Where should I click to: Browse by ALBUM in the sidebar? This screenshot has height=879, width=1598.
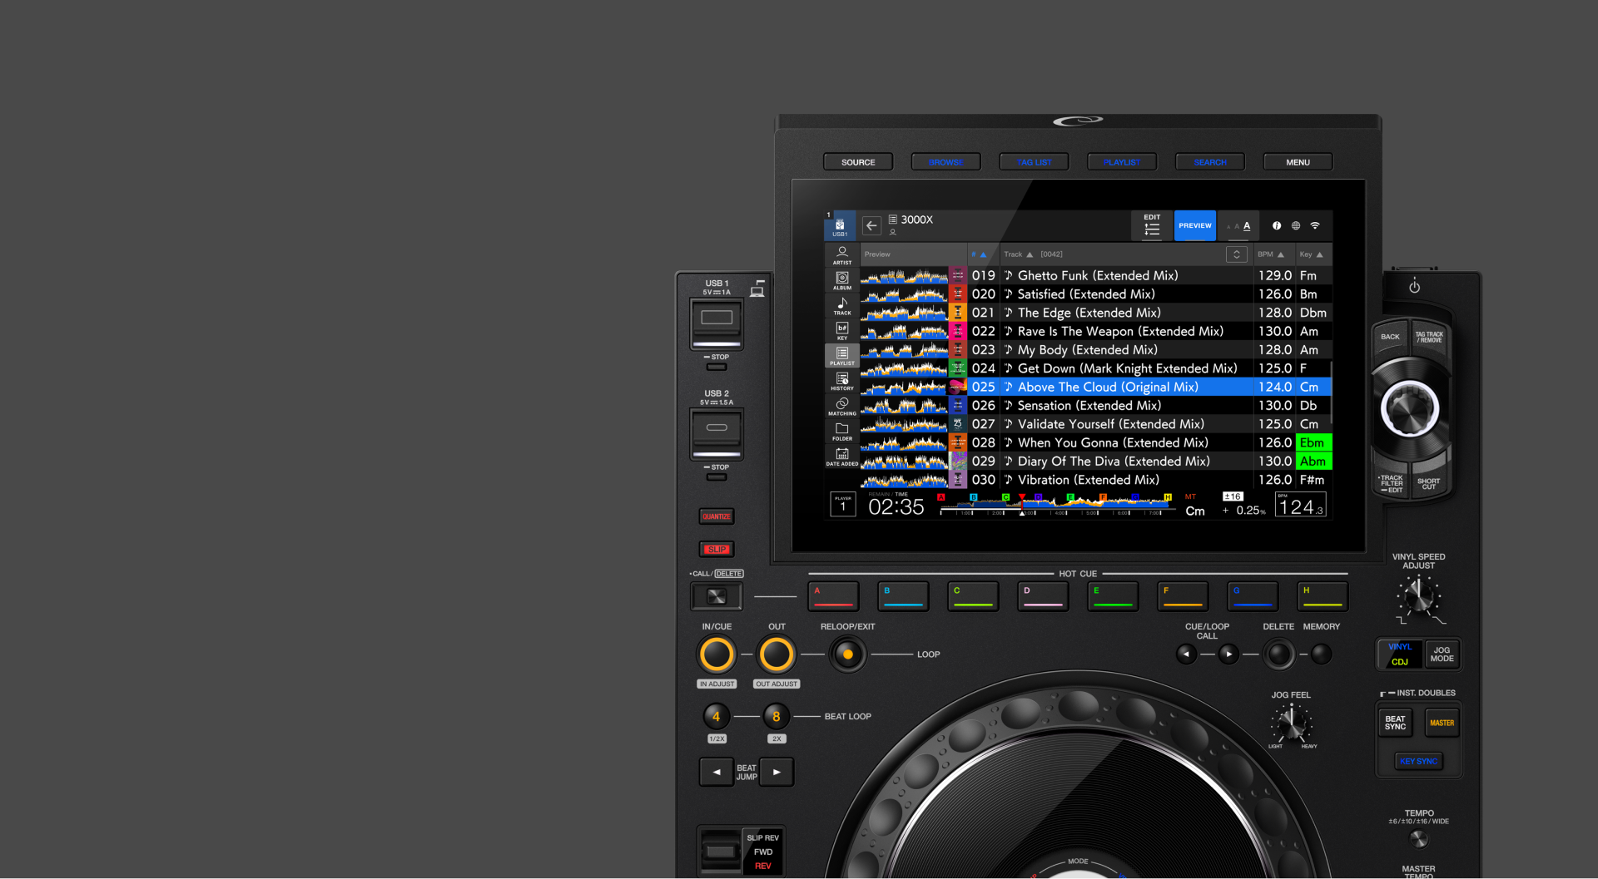coord(842,280)
